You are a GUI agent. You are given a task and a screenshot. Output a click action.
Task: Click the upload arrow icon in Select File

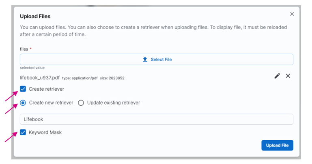pyautogui.click(x=145, y=60)
